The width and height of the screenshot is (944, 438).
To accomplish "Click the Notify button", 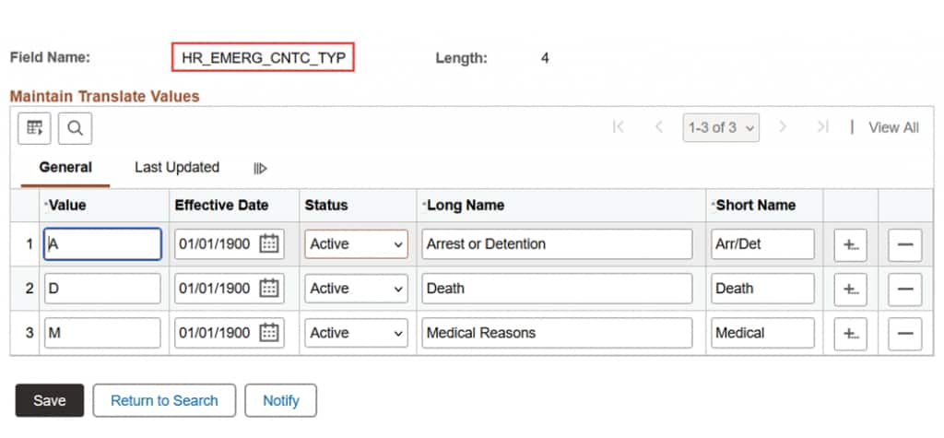I will (281, 400).
